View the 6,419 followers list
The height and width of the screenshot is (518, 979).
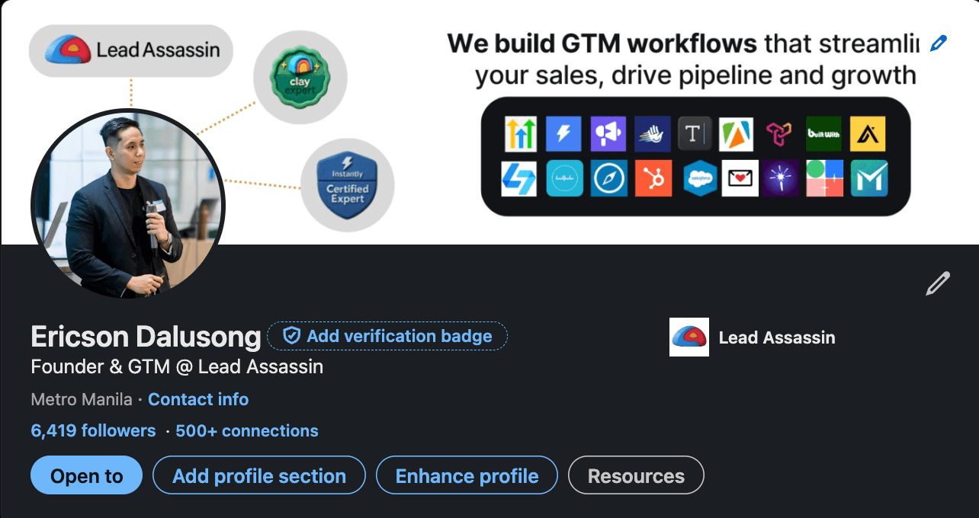(x=93, y=430)
